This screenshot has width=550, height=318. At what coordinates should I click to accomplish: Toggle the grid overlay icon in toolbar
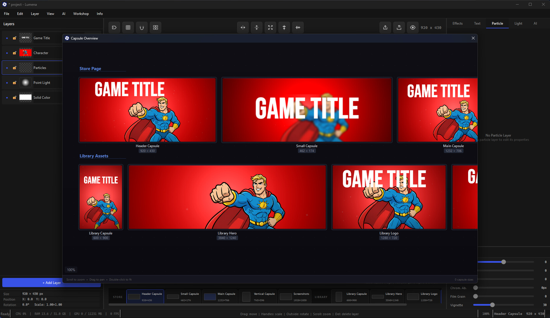pyautogui.click(x=128, y=27)
